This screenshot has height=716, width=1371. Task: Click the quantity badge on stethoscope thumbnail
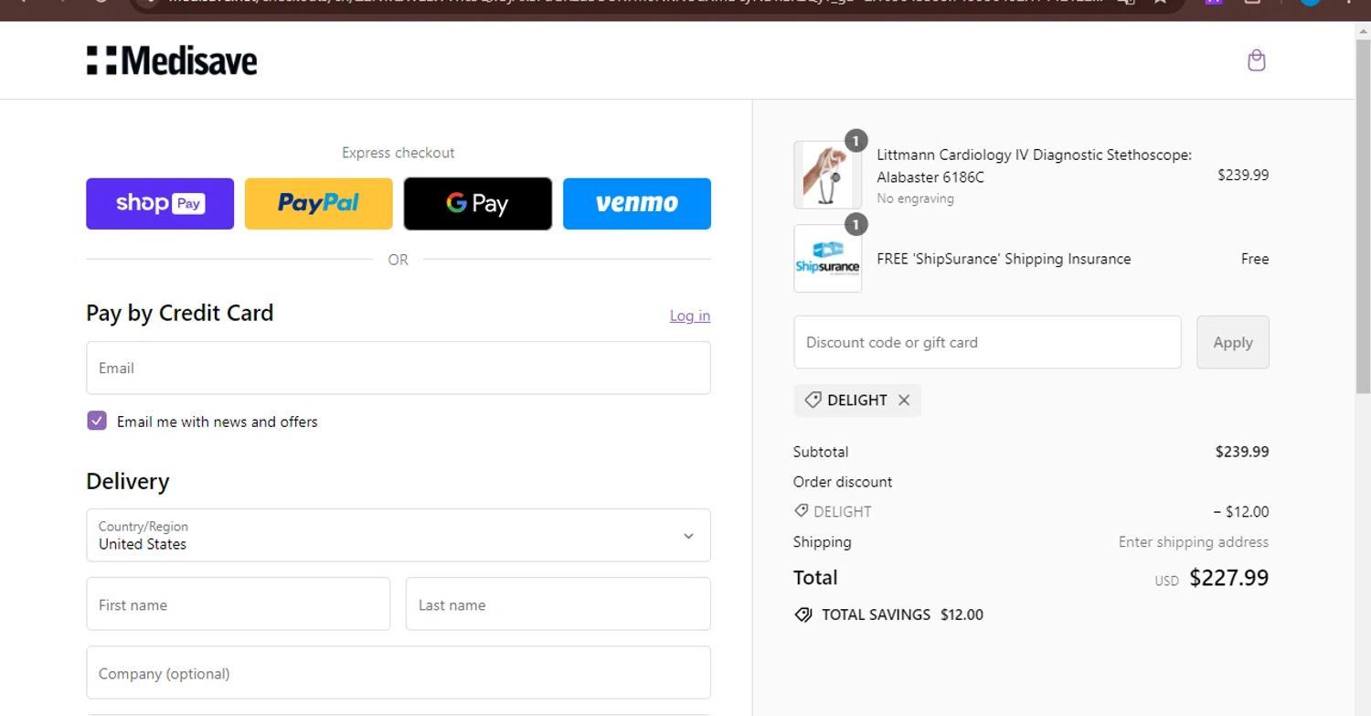click(x=856, y=141)
